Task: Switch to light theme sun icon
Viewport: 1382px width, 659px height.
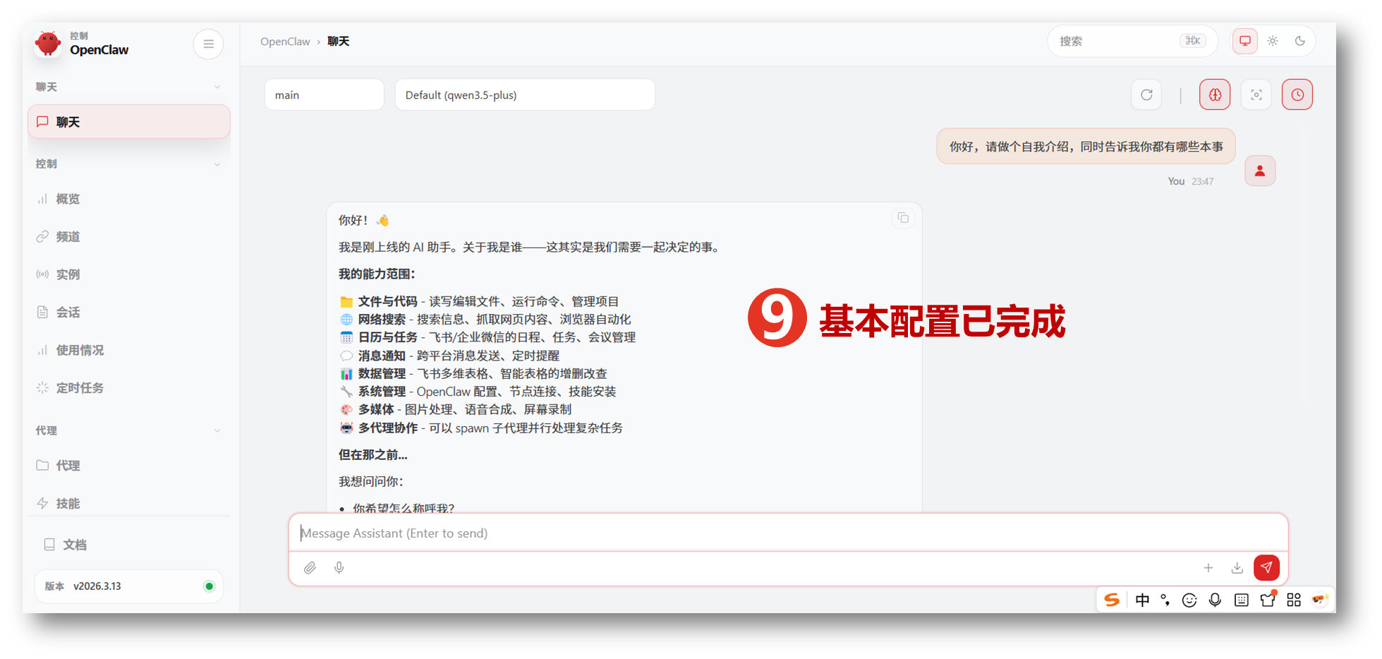Action: (1273, 41)
